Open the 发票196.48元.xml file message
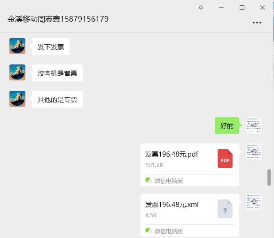Screen dimensions: 274x238 point(190,215)
